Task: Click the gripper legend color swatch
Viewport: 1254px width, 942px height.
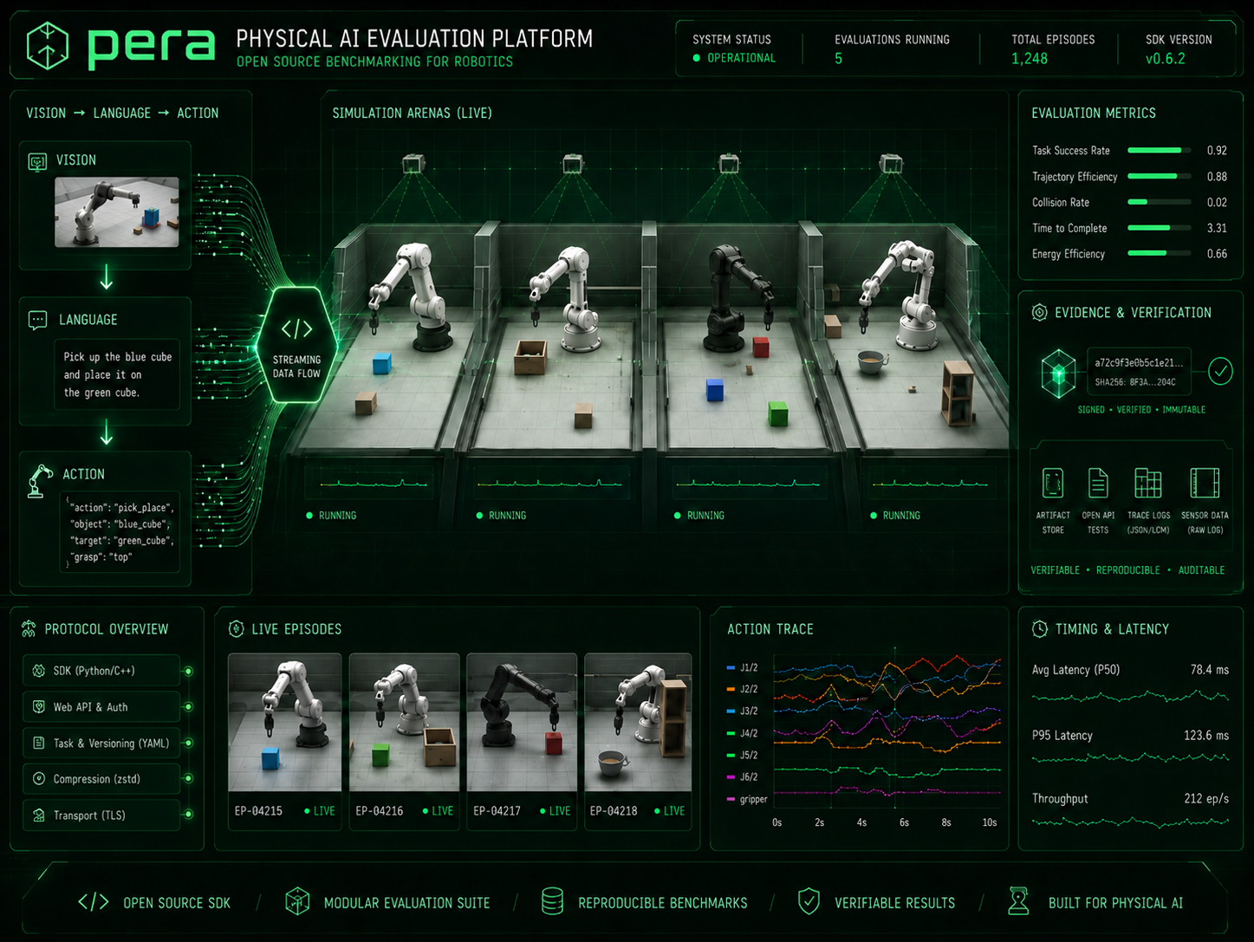Action: pyautogui.click(x=731, y=799)
